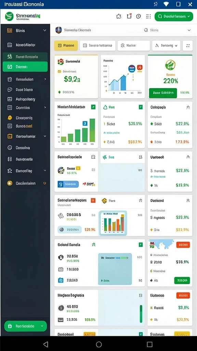Toggle the green checkbox on bar chart card
Image resolution: width=197 pixels, height=351 pixels.
(x=93, y=107)
